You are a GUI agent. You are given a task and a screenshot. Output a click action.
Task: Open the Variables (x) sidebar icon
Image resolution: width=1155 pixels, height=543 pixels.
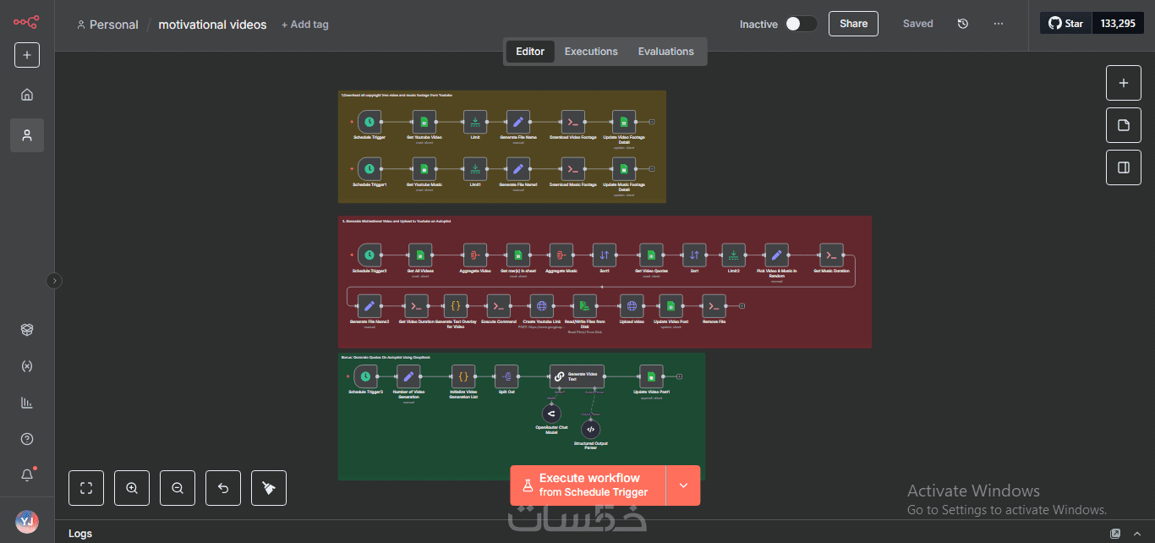point(27,366)
